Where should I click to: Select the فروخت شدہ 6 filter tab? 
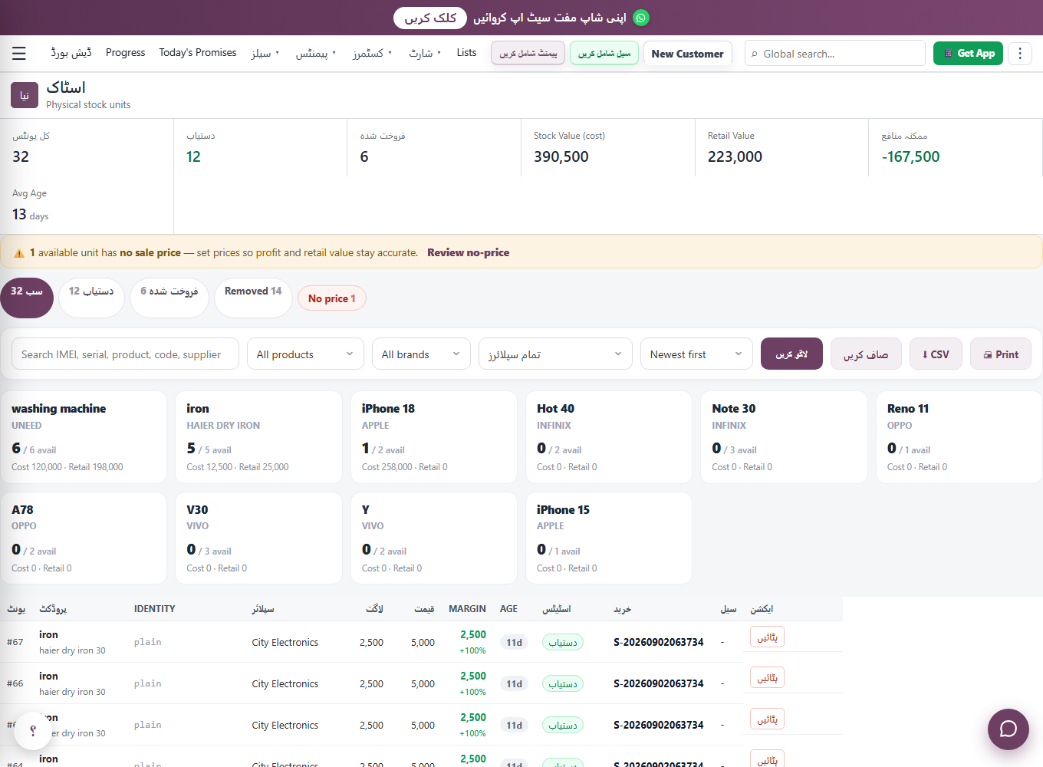[x=169, y=298]
